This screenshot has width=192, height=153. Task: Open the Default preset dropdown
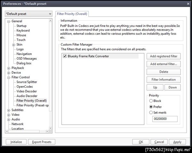(28, 14)
